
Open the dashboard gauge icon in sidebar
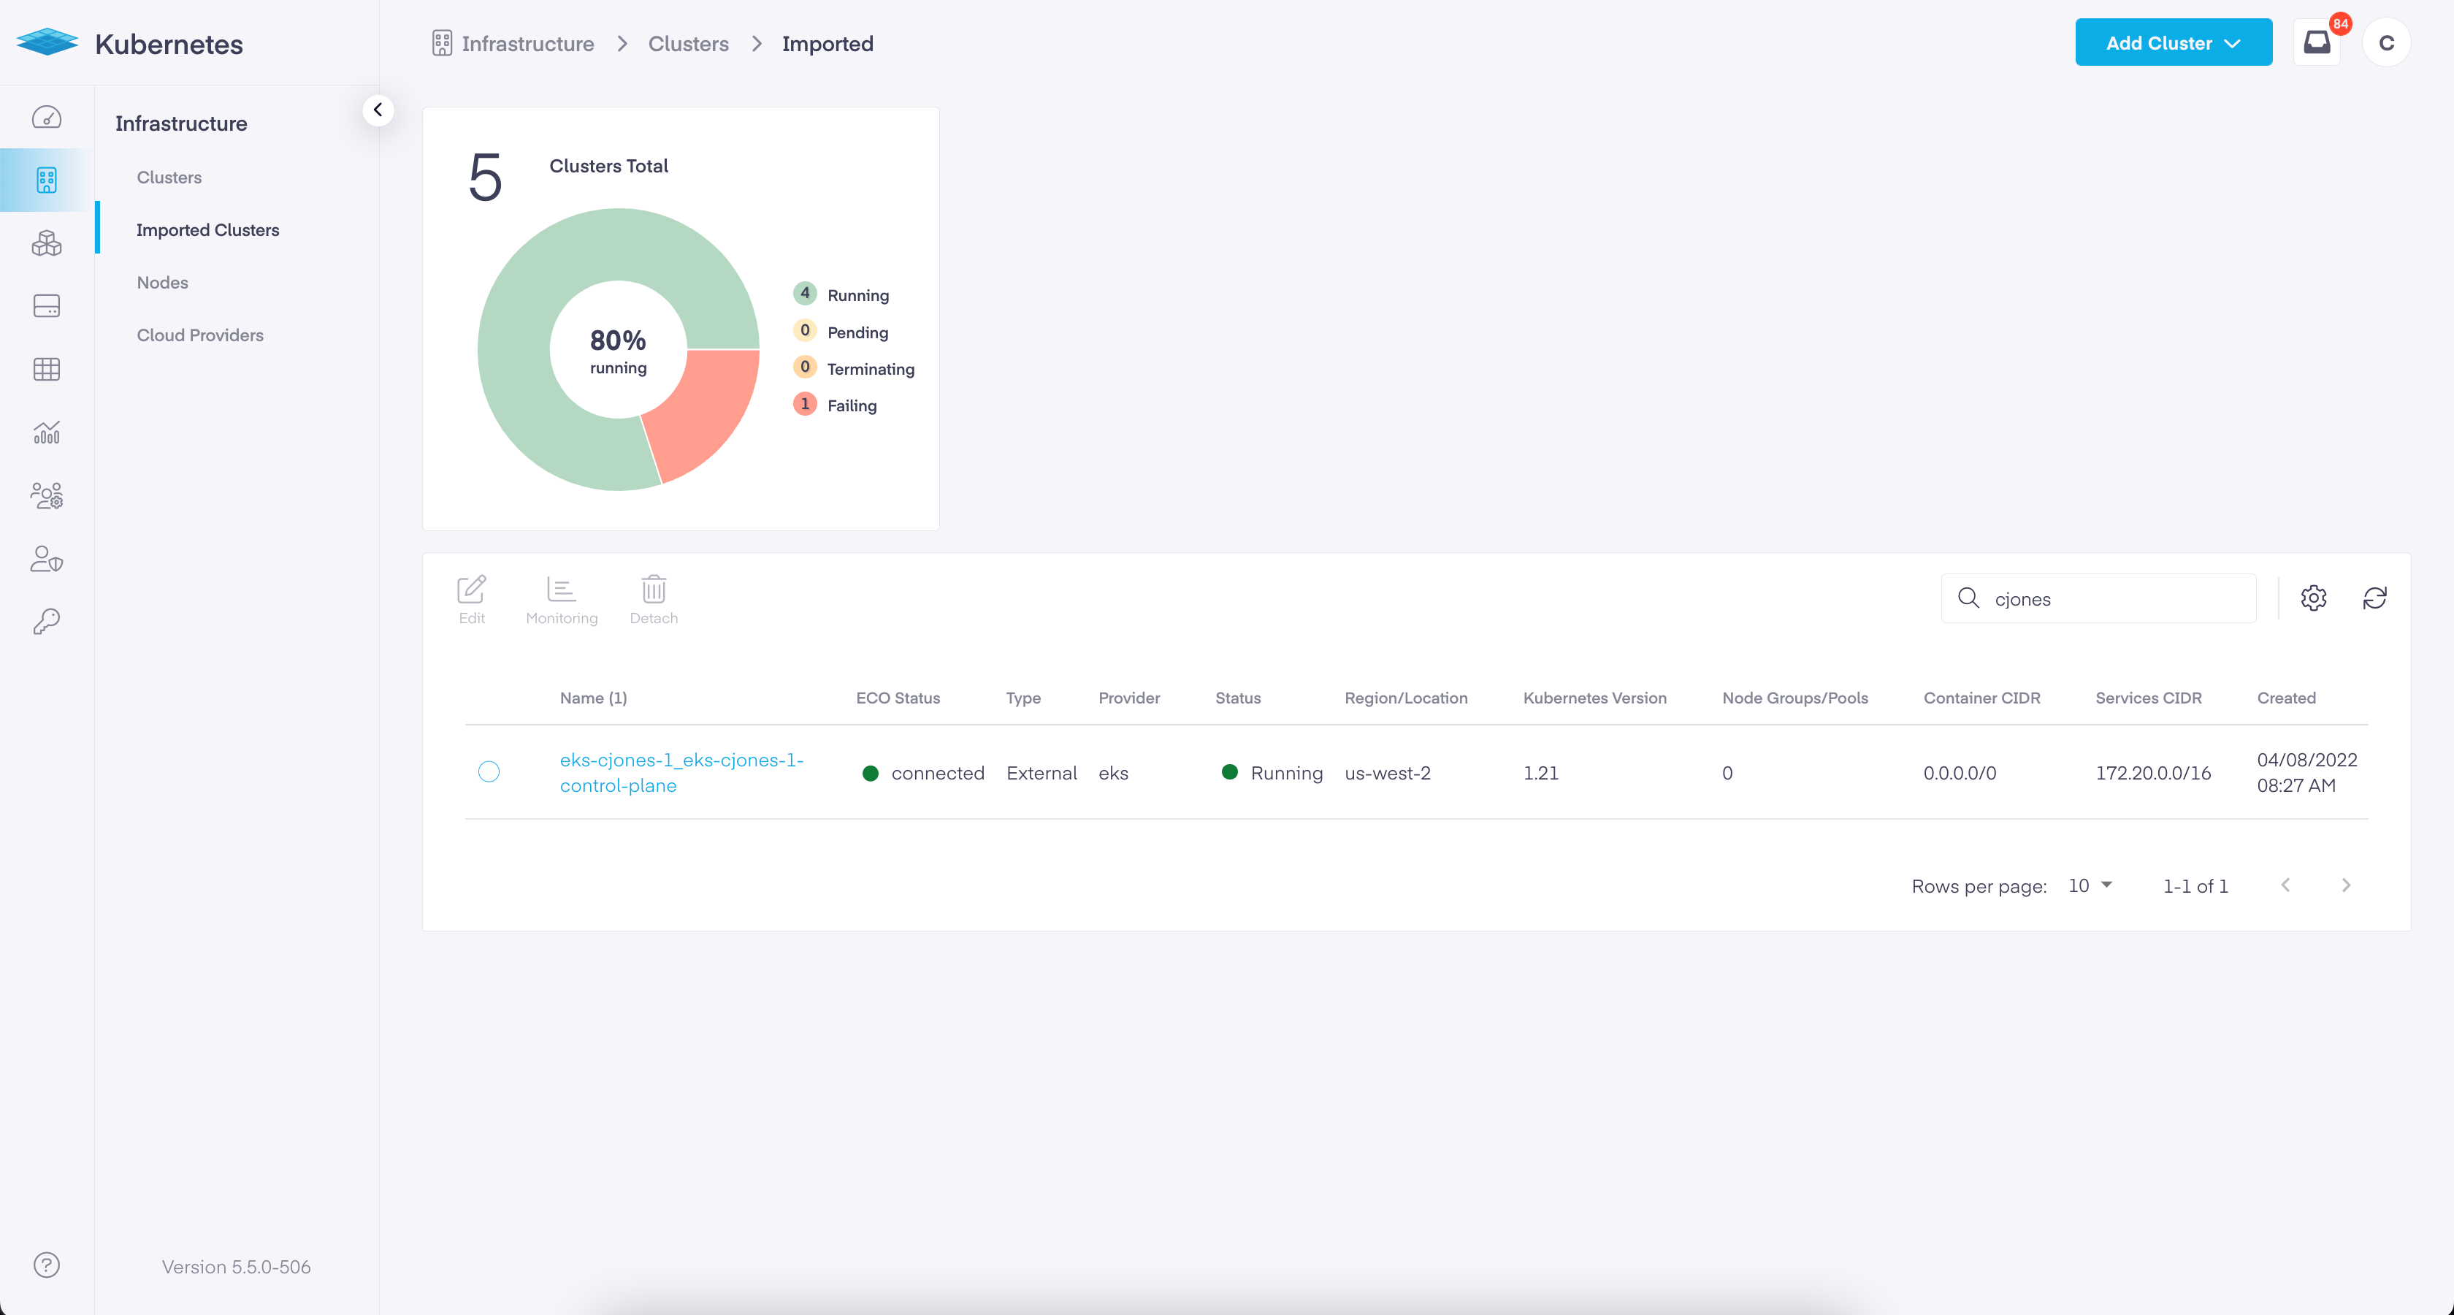pos(47,117)
